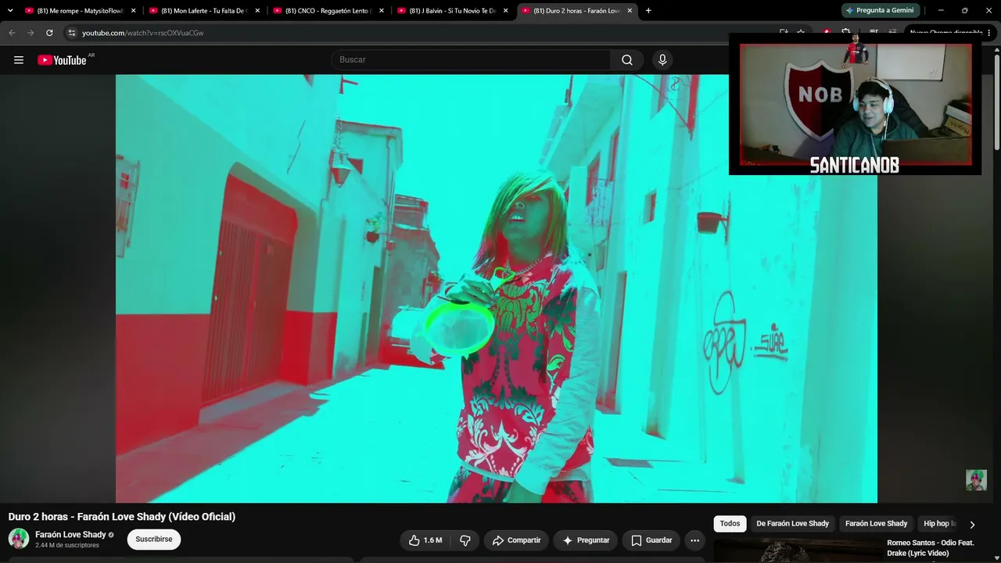
Task: Click the YouTube 'Buscar' search box
Action: point(472,60)
